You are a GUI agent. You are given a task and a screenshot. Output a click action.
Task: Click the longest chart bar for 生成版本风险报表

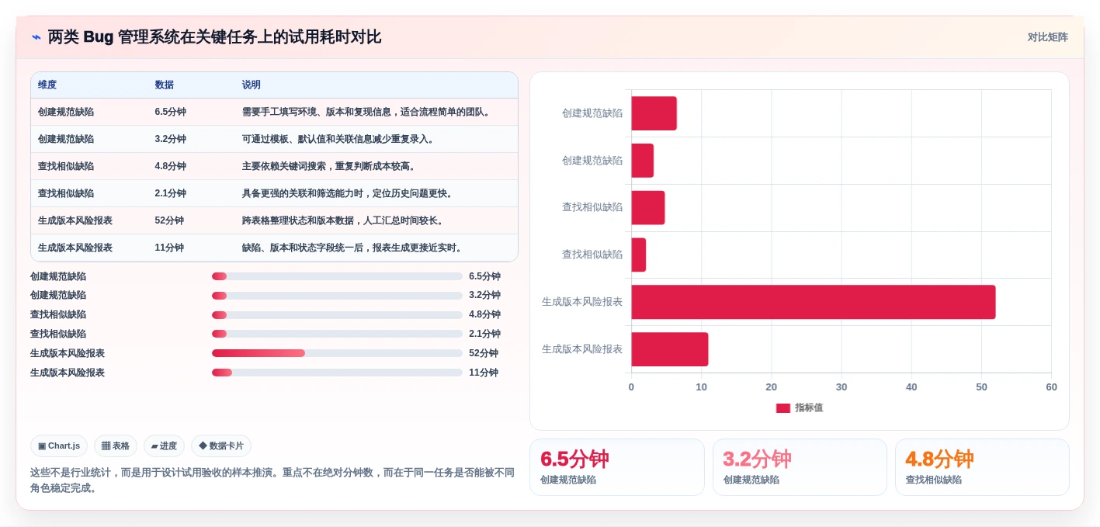point(814,302)
